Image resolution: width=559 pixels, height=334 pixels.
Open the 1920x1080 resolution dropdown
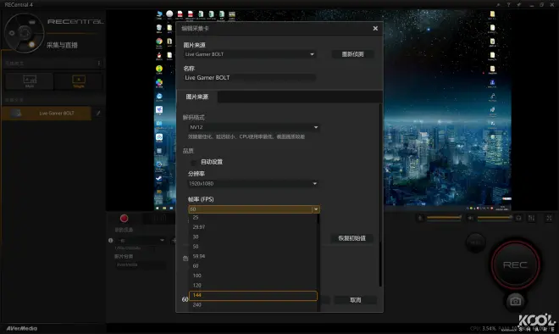pyautogui.click(x=253, y=183)
